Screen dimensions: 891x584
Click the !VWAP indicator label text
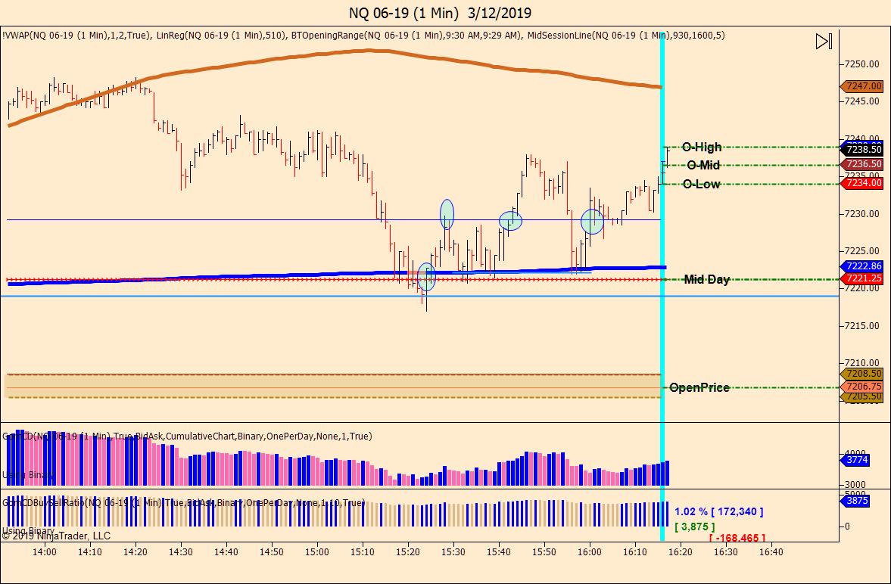pos(76,36)
